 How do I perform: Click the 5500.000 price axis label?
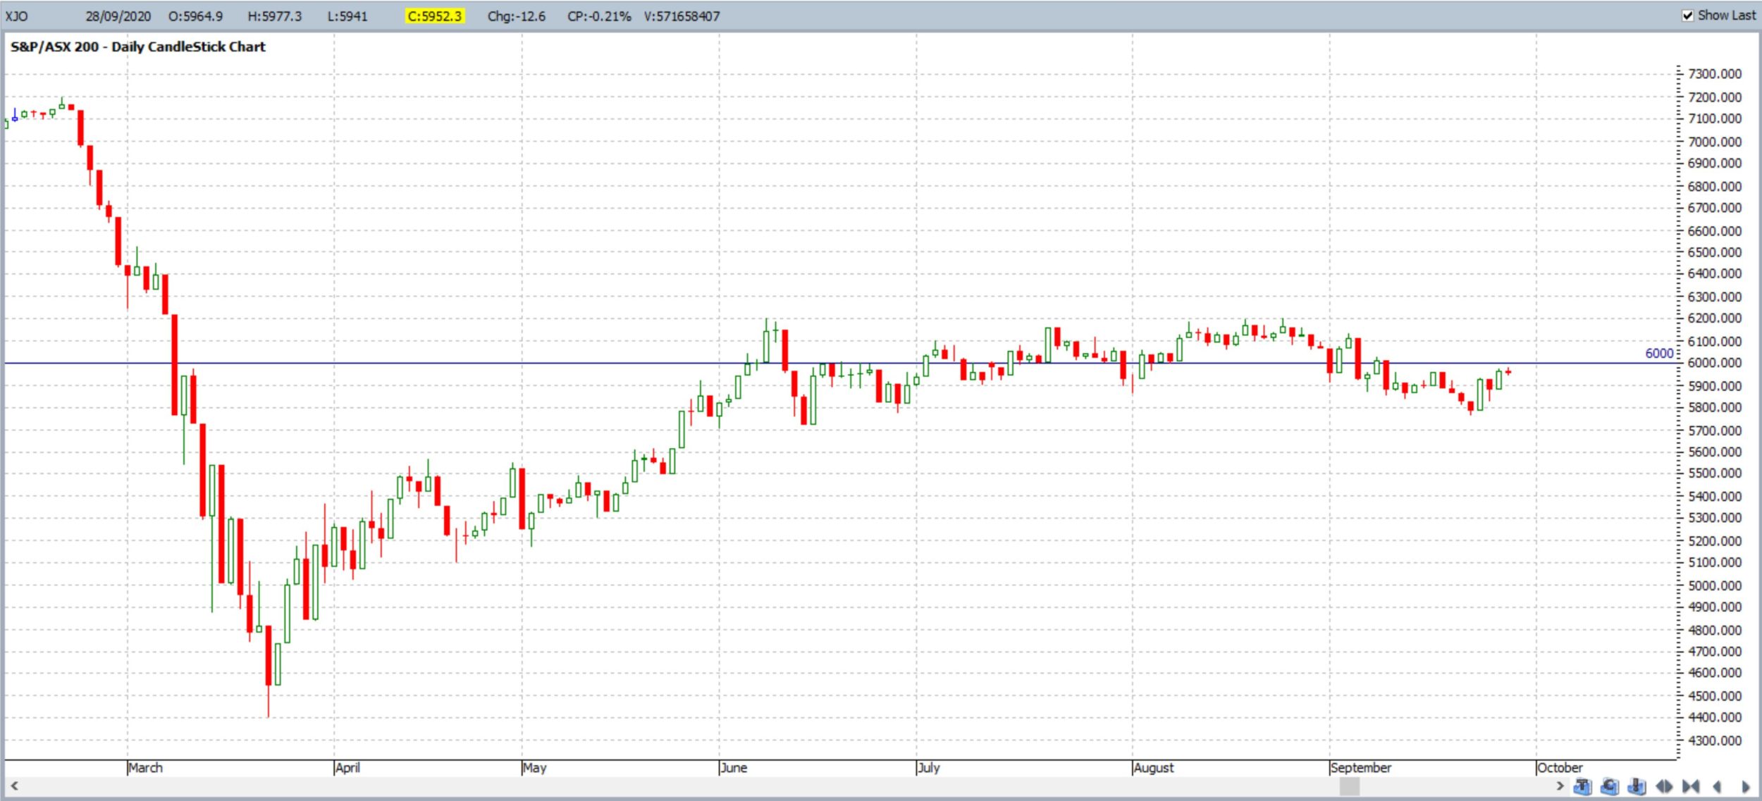tap(1715, 473)
